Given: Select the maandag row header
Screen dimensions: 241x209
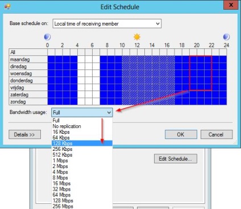Looking at the screenshot, I should click(28, 59).
